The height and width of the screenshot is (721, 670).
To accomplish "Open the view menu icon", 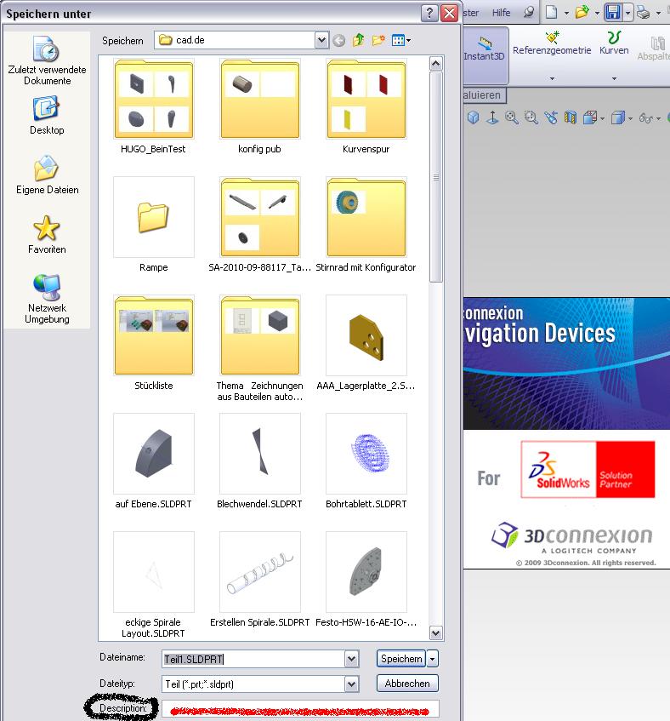I will pos(401,41).
